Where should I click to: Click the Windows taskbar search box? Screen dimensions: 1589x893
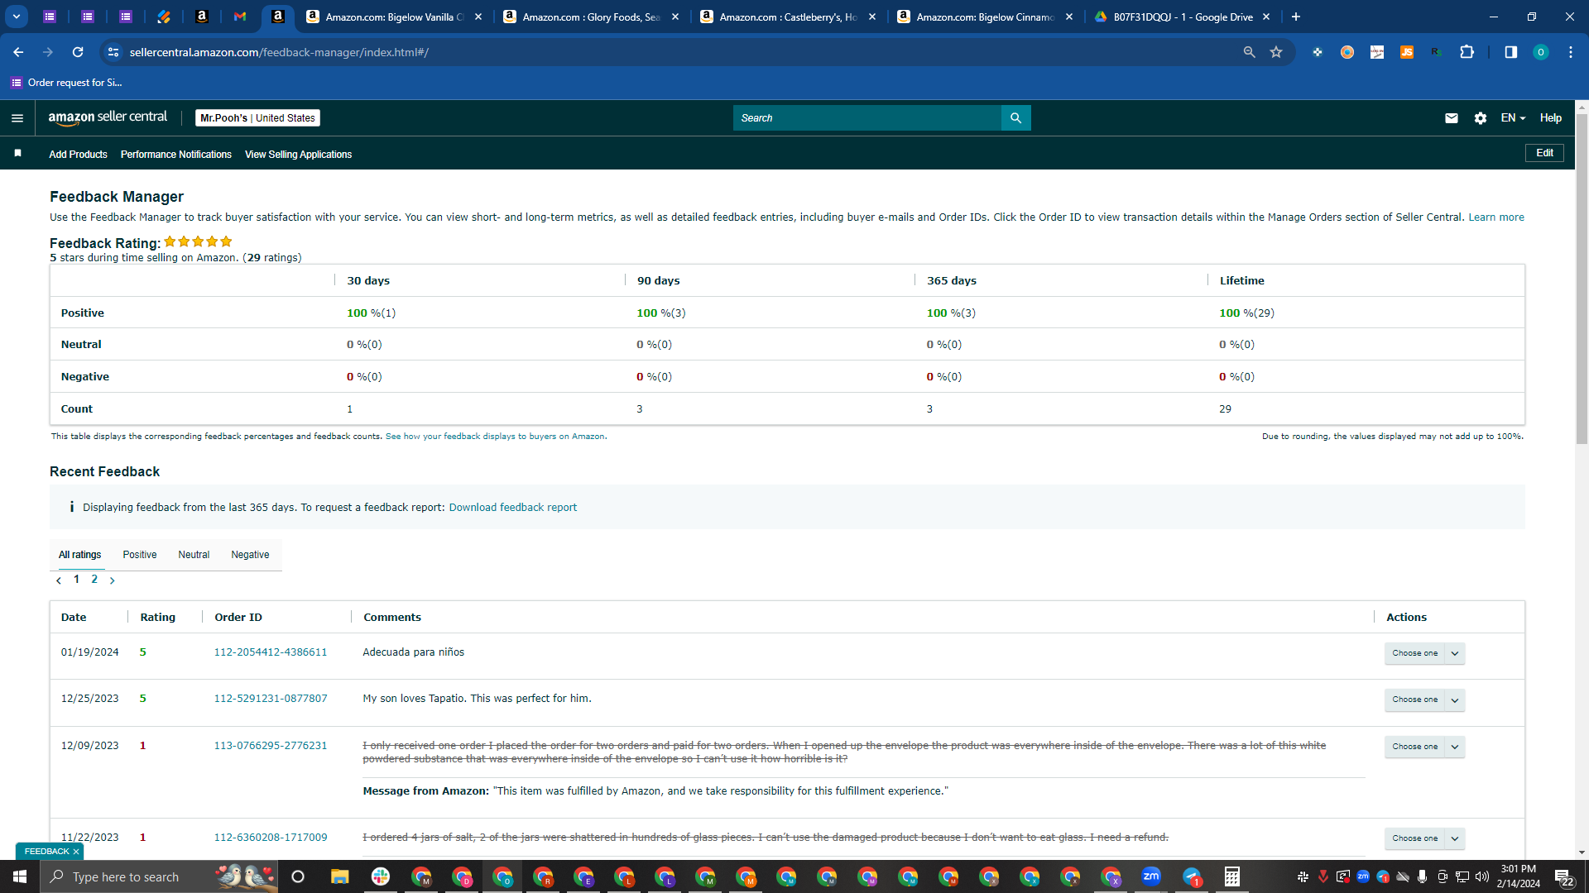click(x=159, y=876)
